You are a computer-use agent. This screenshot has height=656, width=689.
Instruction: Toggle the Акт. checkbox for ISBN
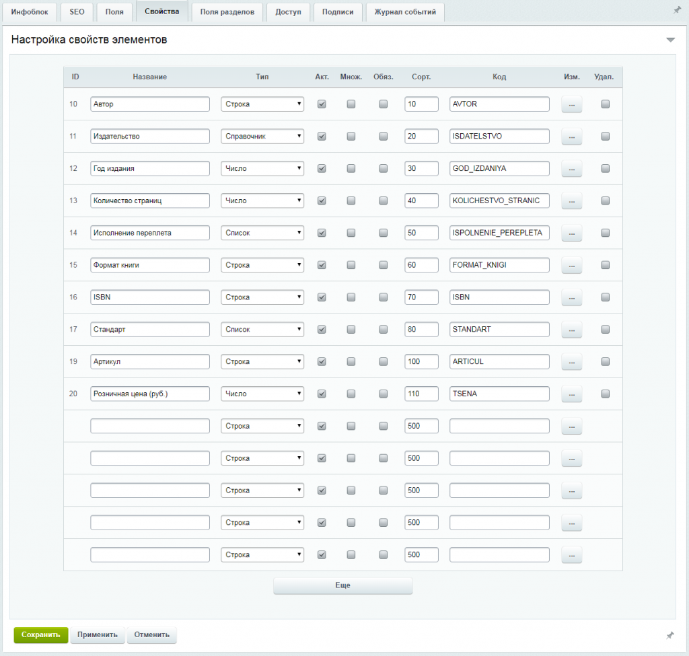point(322,297)
